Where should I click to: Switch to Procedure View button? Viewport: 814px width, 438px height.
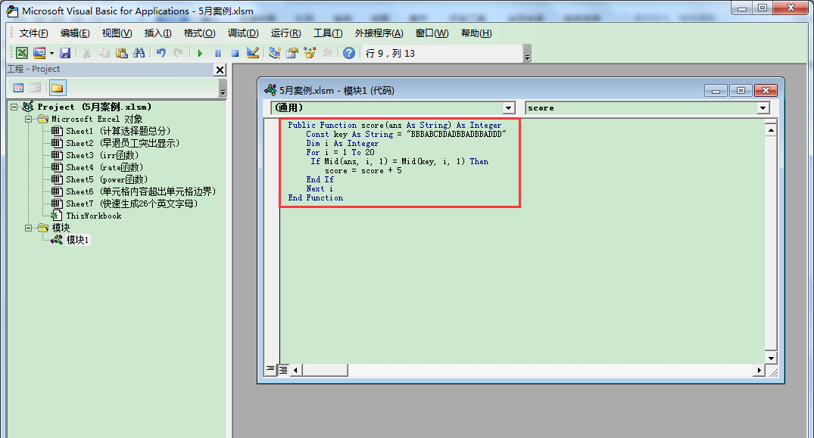(x=270, y=370)
